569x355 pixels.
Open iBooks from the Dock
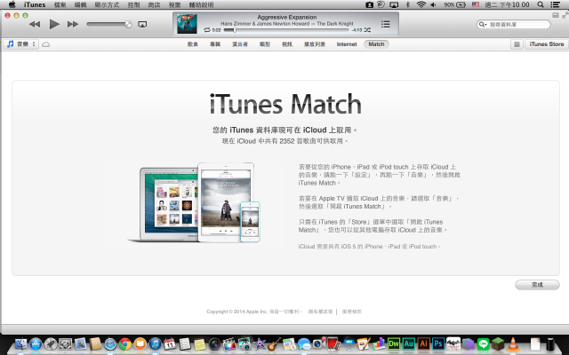pyautogui.click(x=140, y=343)
